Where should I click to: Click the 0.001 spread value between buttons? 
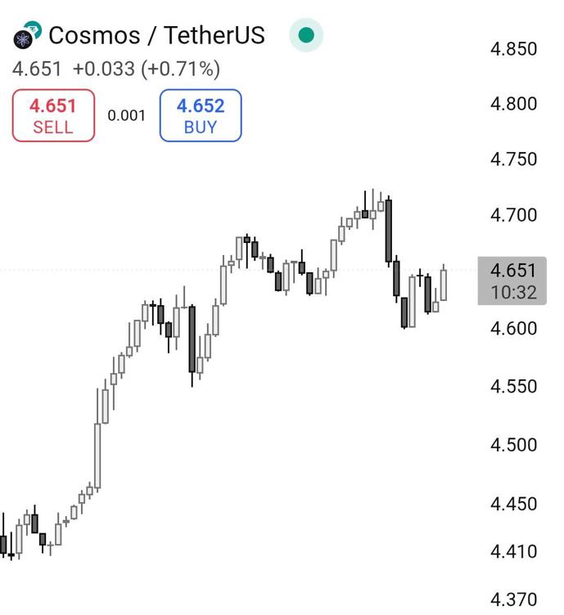(127, 115)
